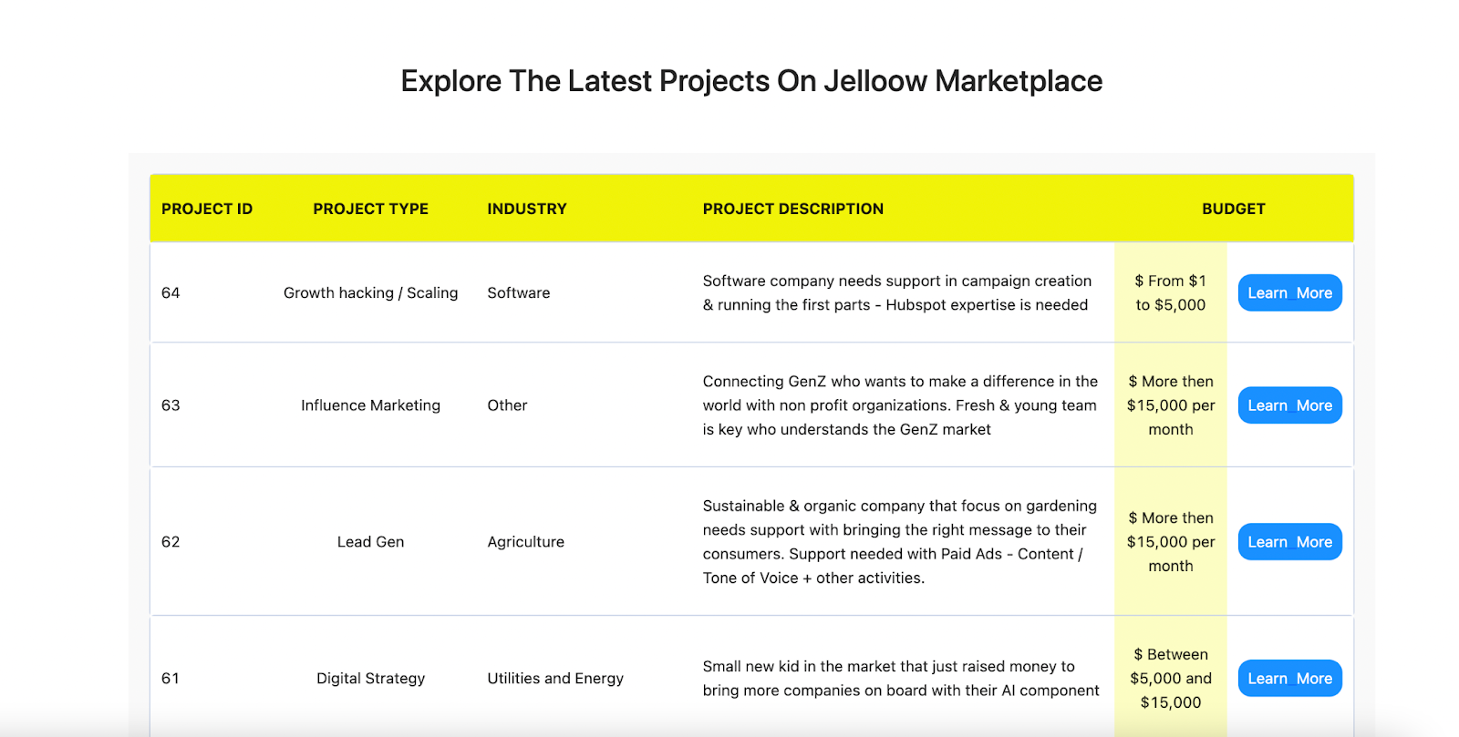
Task: Click the Influence Marketing project type
Action: point(370,405)
